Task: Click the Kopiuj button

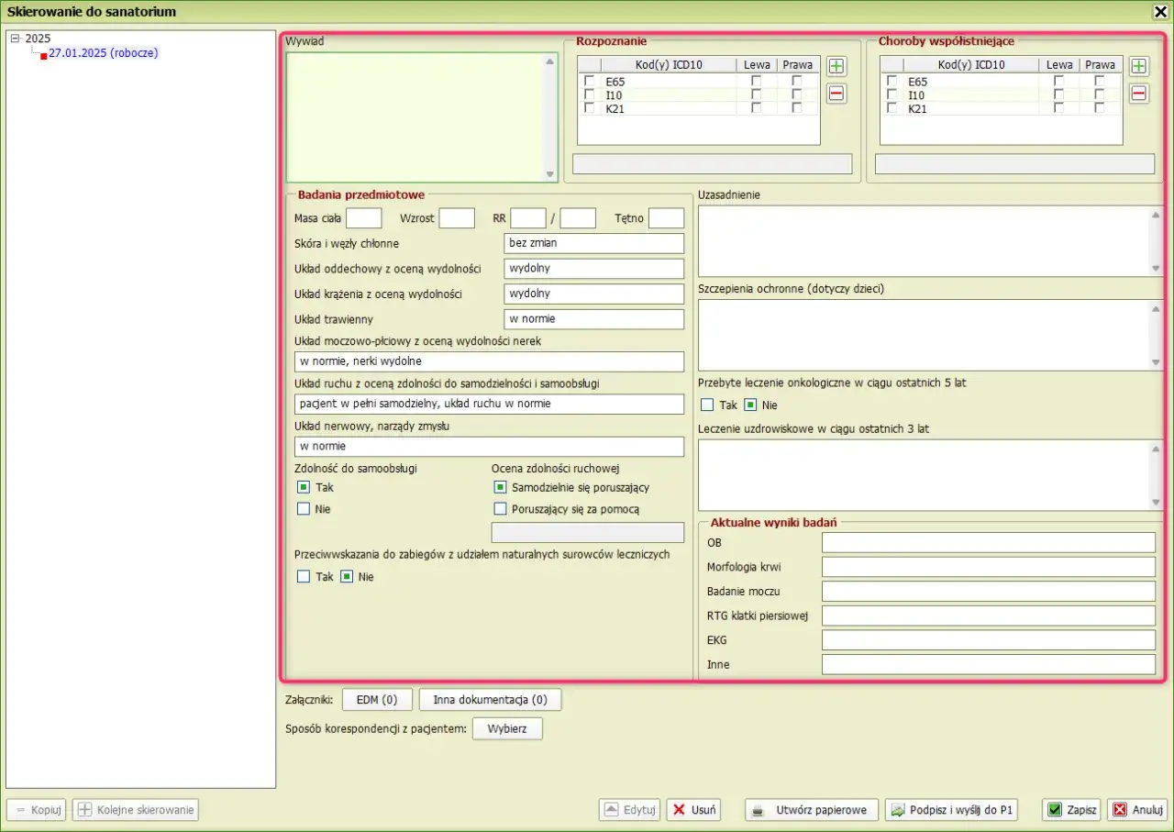Action: pyautogui.click(x=37, y=810)
